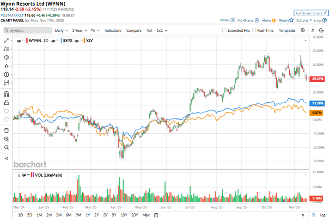
Task: Open Help question mark icon
Action: pyautogui.click(x=325, y=21)
